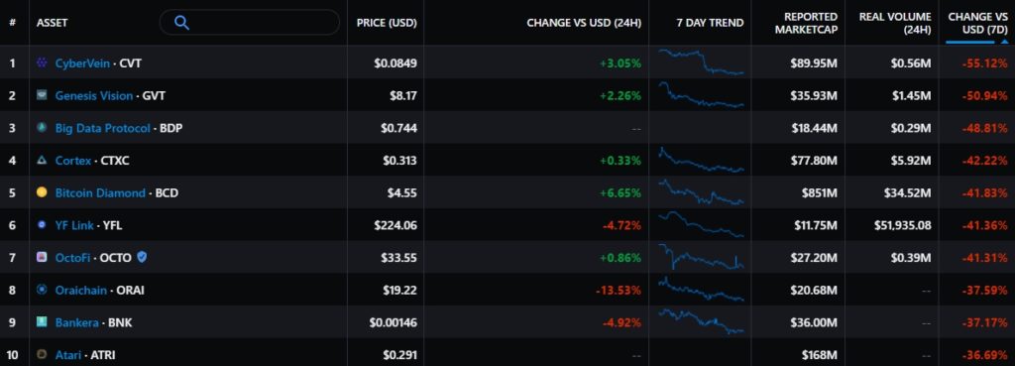
Task: Click Genesis Vision 7D change -50.94%
Action: click(x=984, y=96)
